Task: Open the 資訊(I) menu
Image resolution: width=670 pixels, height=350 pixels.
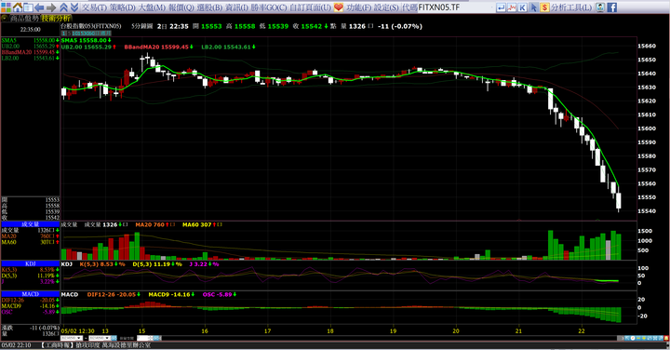Action: click(236, 7)
